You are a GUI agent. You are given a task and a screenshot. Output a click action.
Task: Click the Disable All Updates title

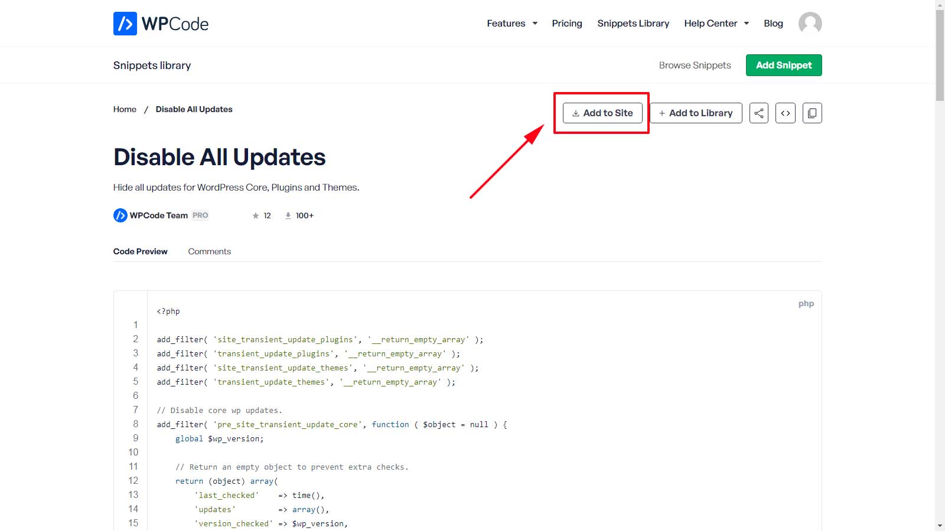pos(220,157)
